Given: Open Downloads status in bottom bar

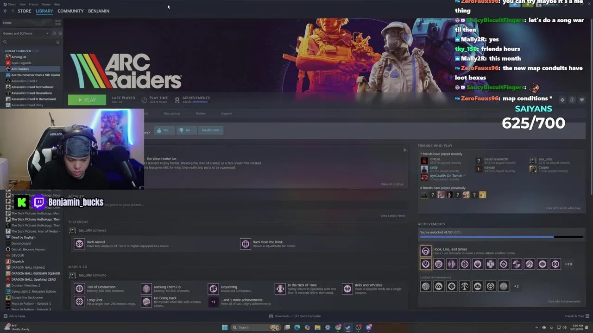Looking at the screenshot, I should [295, 316].
